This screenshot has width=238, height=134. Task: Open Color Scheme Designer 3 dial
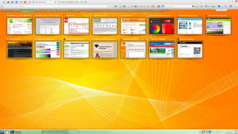162,26
